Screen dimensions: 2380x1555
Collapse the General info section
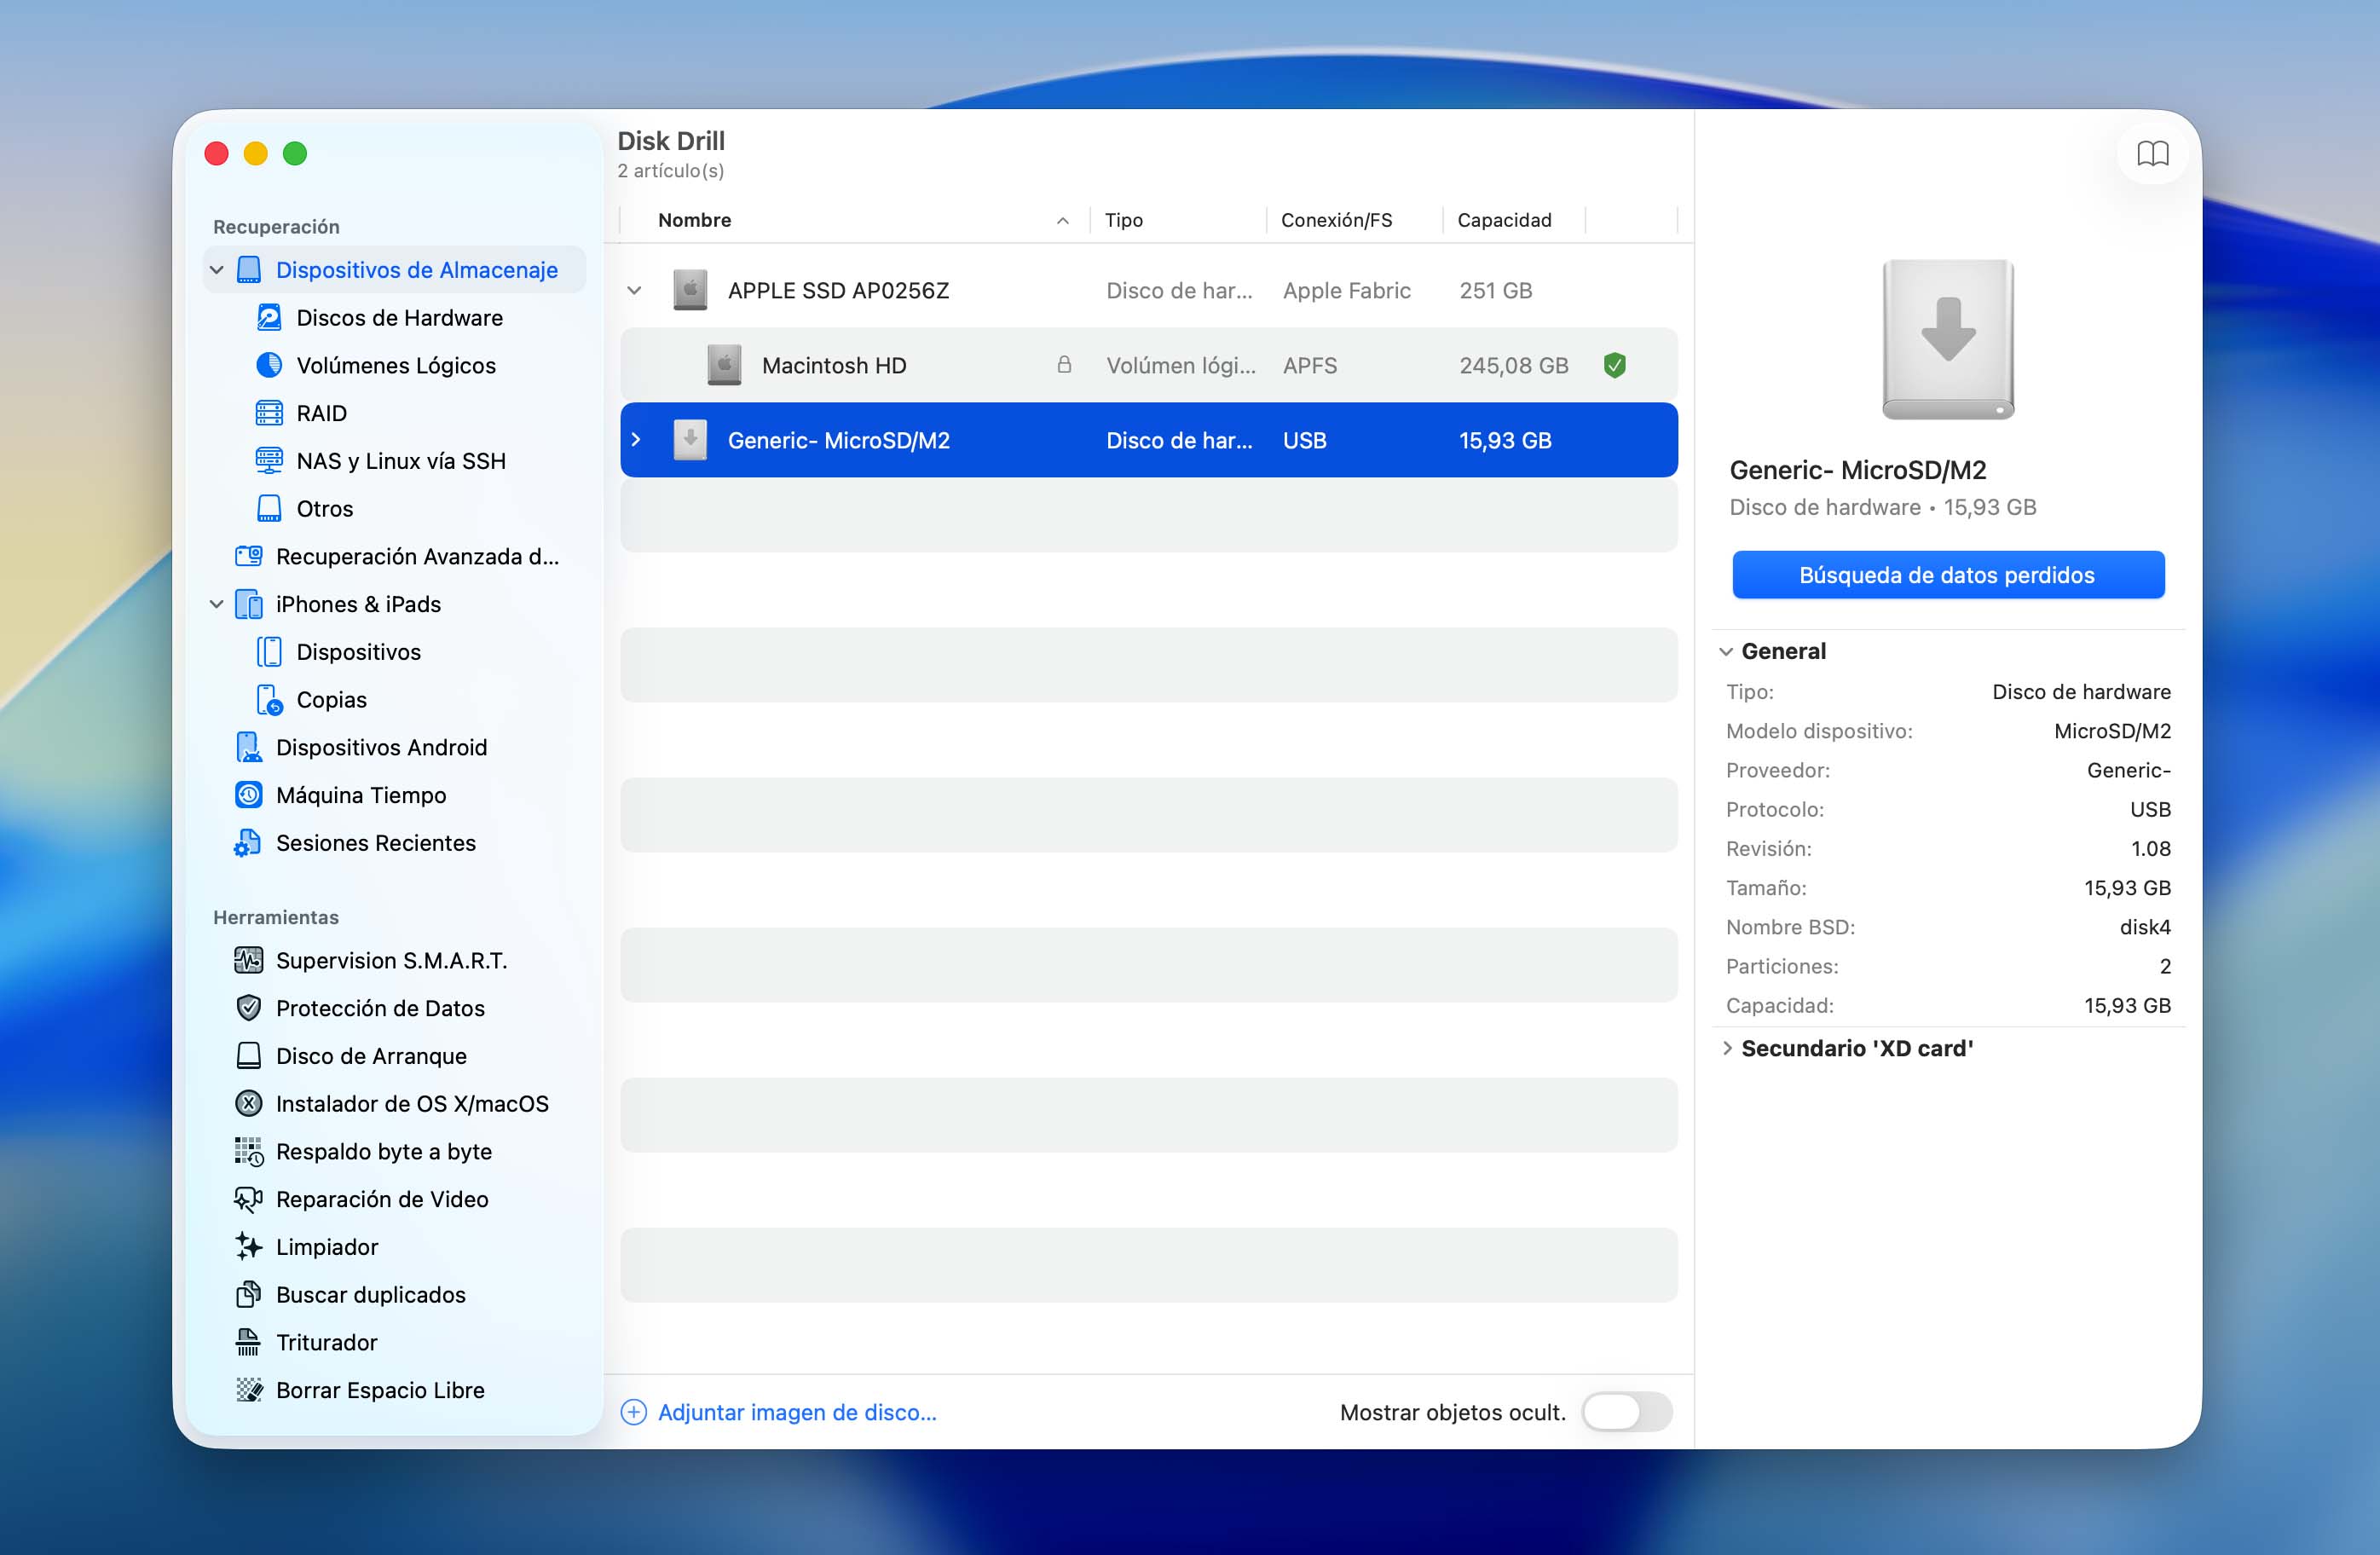(x=1725, y=652)
